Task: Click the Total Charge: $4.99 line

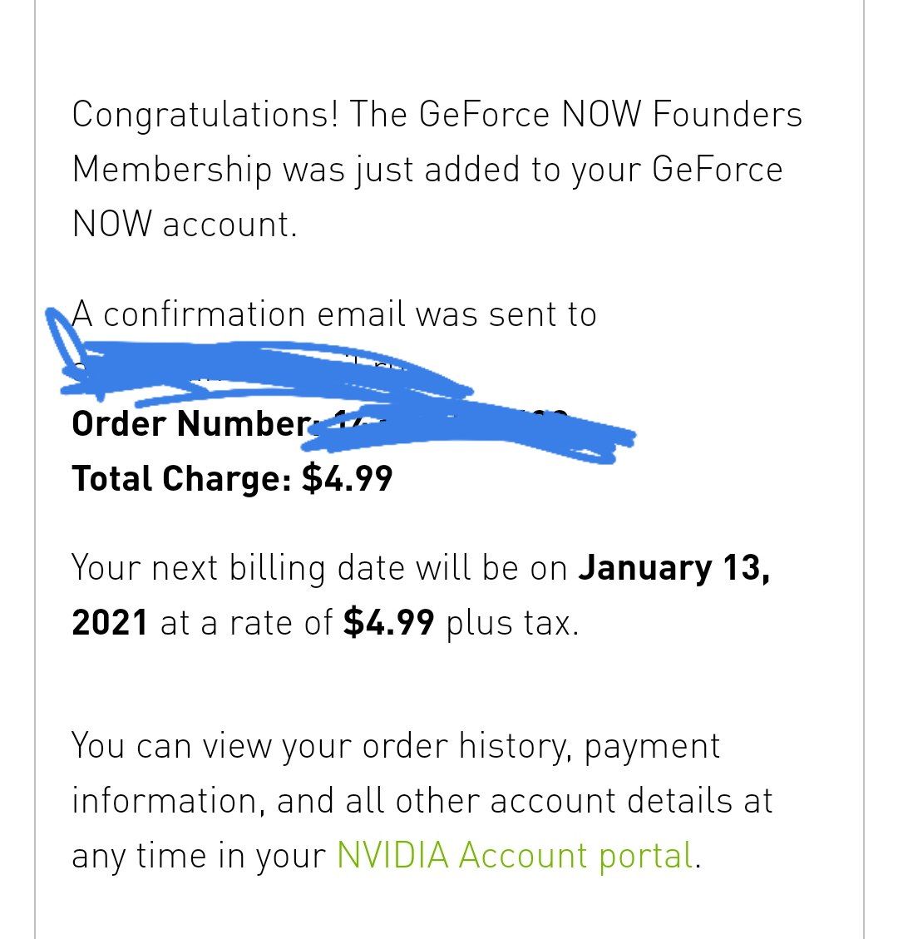Action: 232,478
